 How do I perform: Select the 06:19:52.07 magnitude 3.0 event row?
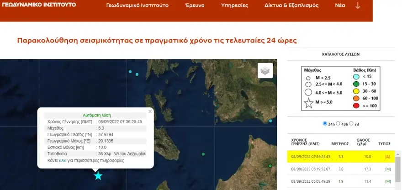click(340, 169)
